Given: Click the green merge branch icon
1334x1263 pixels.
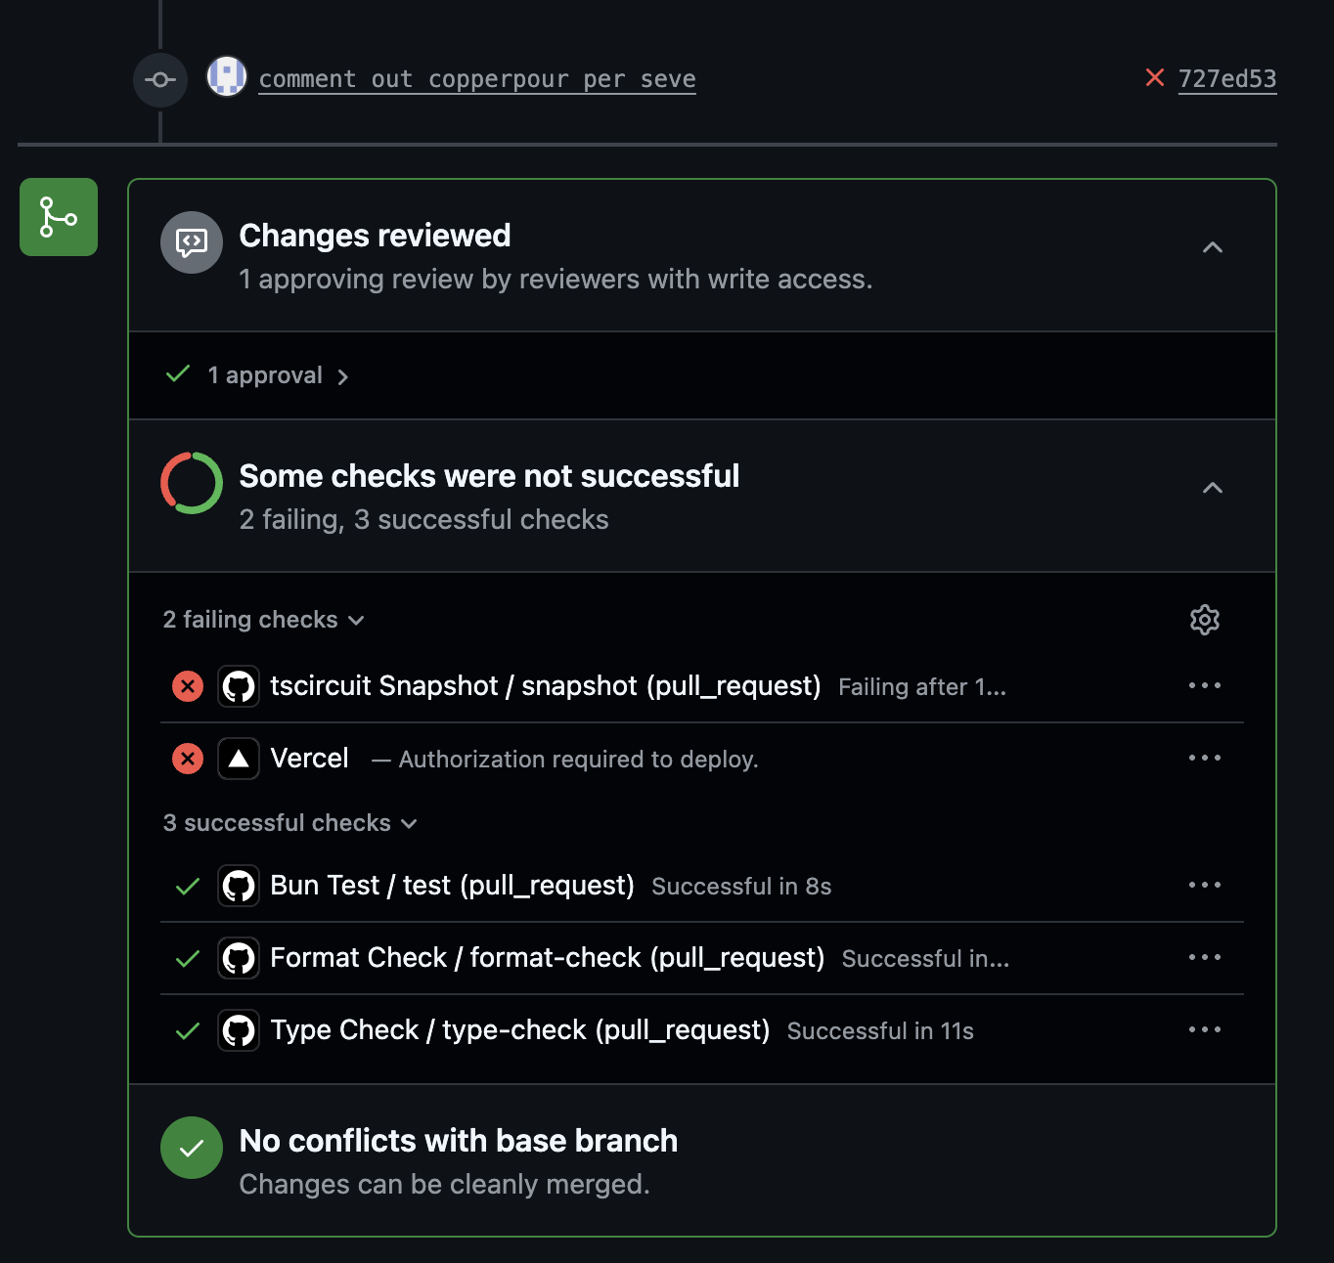Looking at the screenshot, I should coord(59,217).
